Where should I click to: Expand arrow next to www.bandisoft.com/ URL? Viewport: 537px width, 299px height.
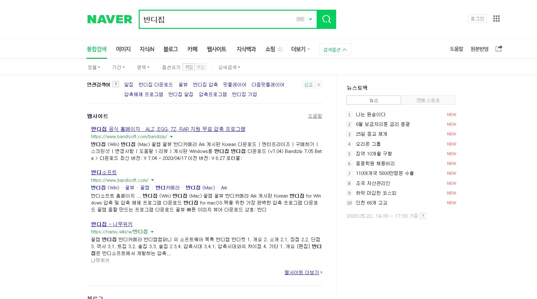153,180
